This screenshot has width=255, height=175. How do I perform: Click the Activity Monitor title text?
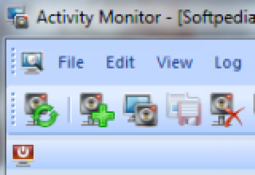coord(99,18)
